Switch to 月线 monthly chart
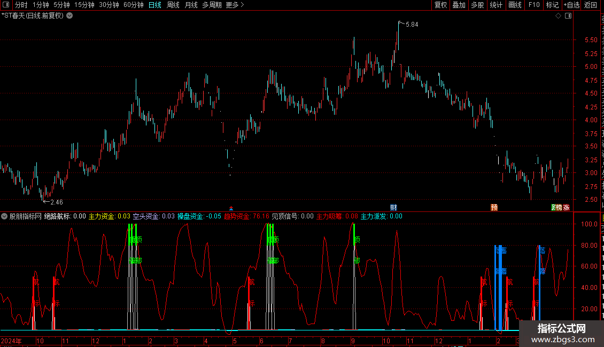The width and height of the screenshot is (604, 347). pyautogui.click(x=191, y=5)
